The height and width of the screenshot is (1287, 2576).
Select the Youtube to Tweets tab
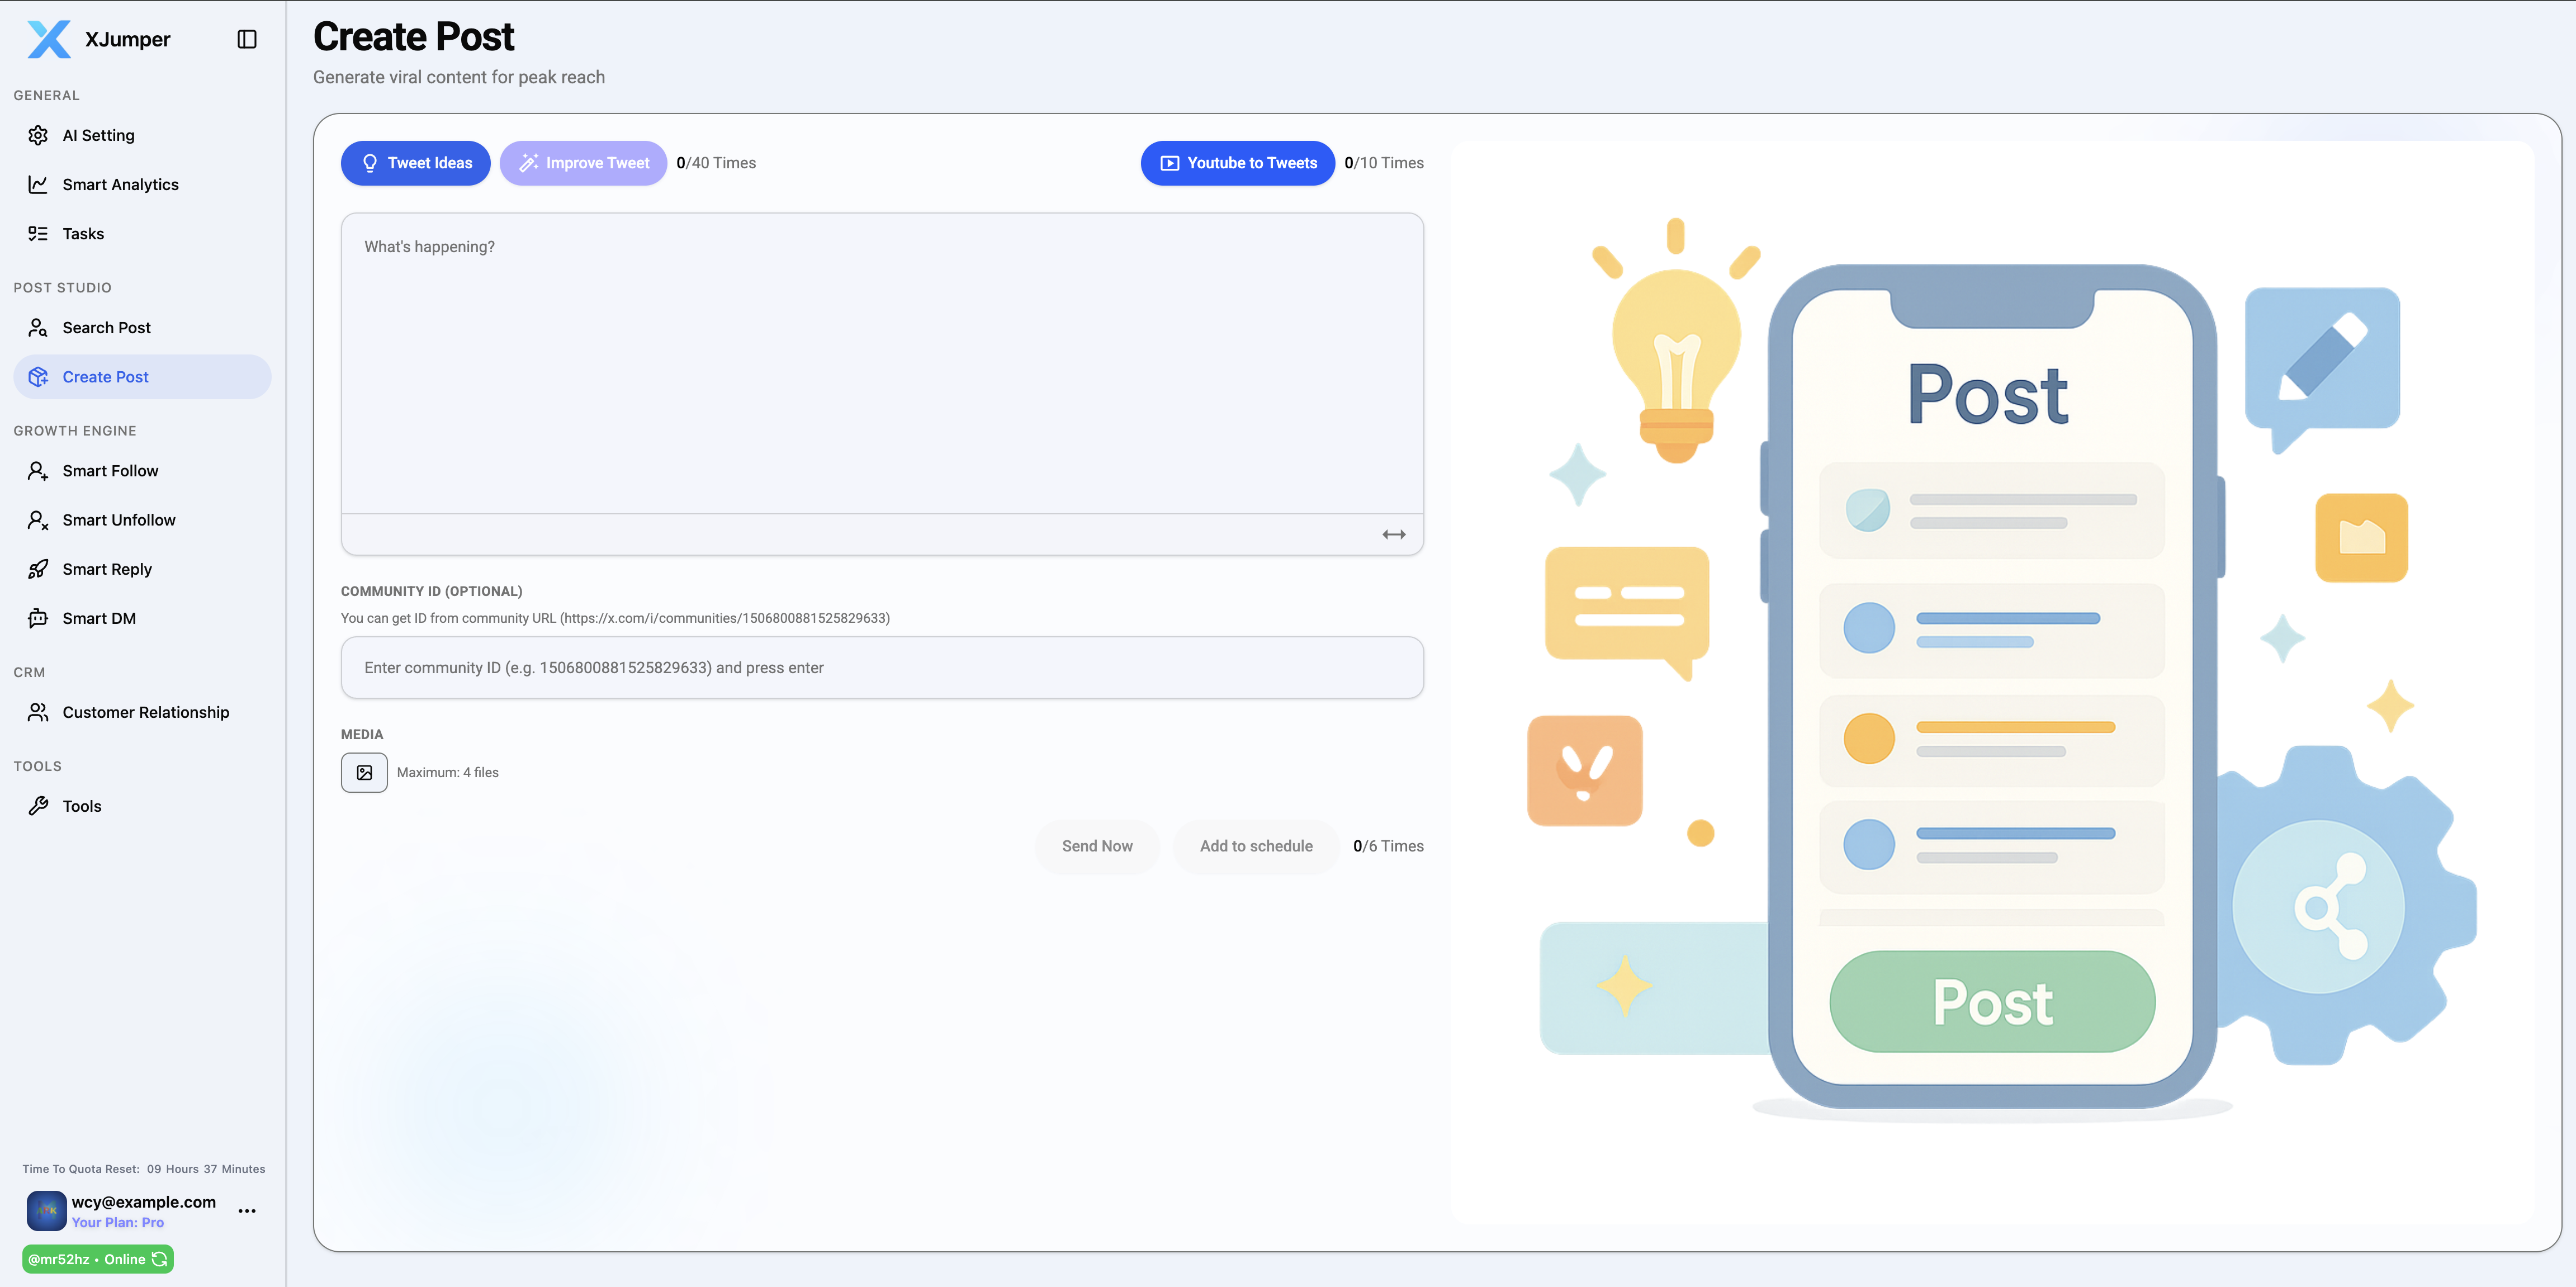click(1237, 163)
